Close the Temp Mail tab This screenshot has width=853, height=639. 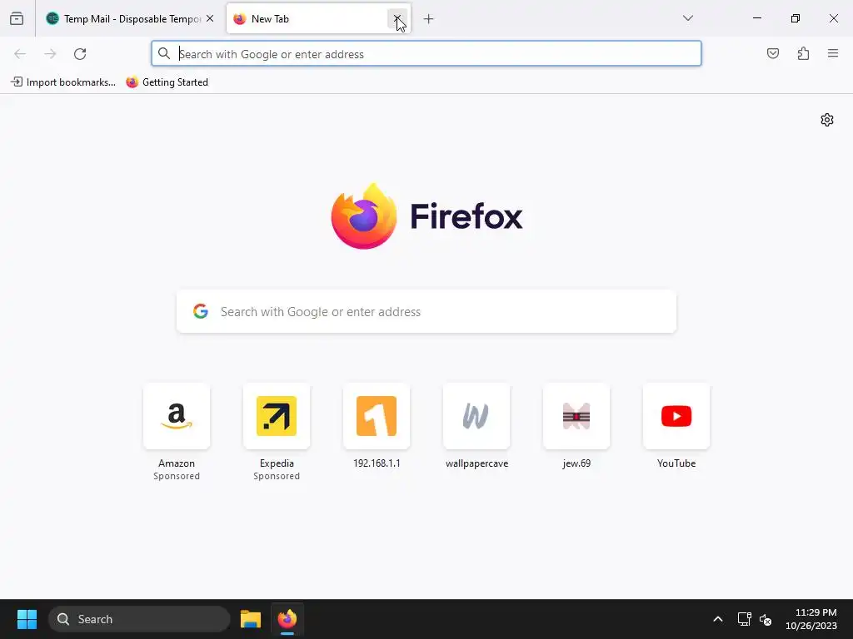210,18
